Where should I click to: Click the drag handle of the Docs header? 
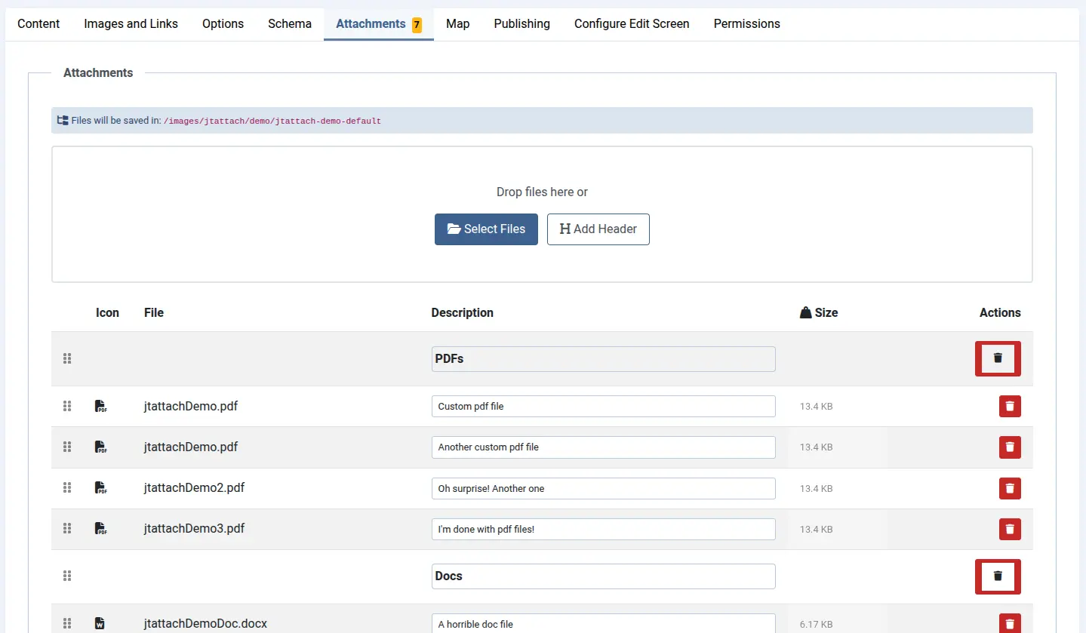[x=66, y=576]
